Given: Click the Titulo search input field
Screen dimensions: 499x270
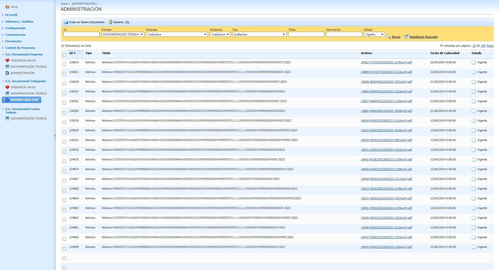Looking at the screenshot, I should 306,34.
